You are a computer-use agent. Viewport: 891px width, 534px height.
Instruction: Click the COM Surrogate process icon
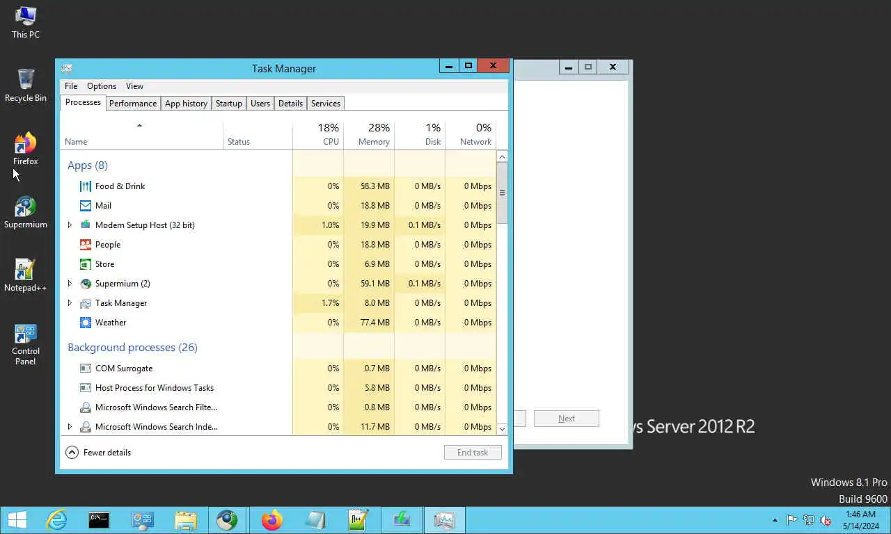tap(86, 369)
